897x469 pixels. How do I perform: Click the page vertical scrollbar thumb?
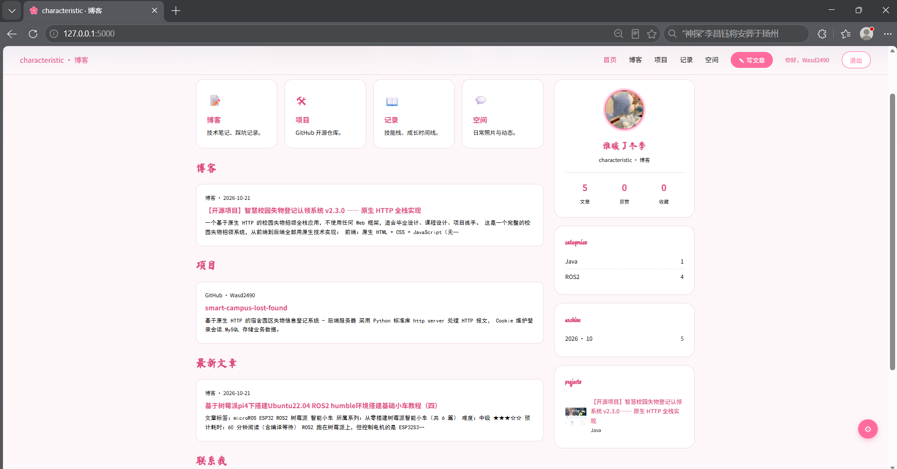coord(892,232)
